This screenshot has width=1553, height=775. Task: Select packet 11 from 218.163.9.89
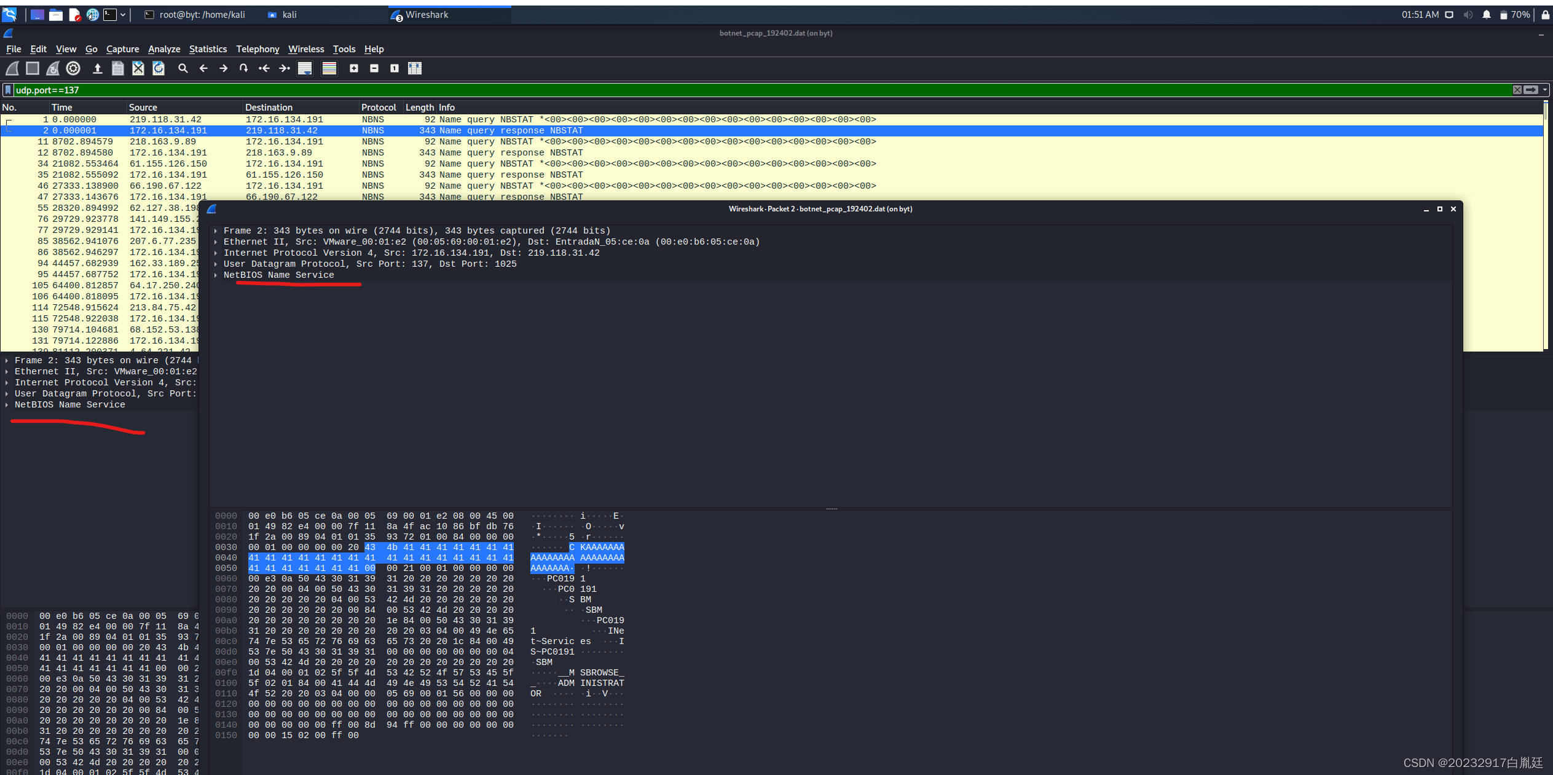771,142
